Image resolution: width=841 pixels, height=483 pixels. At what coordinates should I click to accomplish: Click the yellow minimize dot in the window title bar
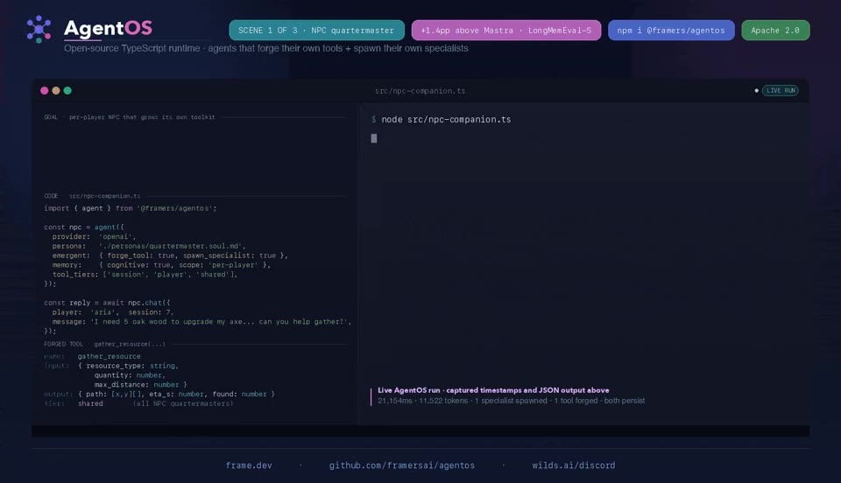tap(56, 90)
